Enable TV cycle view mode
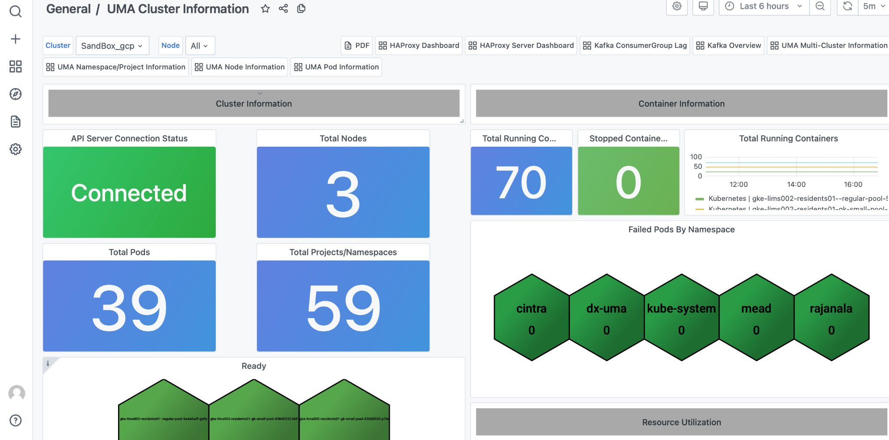 pos(703,7)
